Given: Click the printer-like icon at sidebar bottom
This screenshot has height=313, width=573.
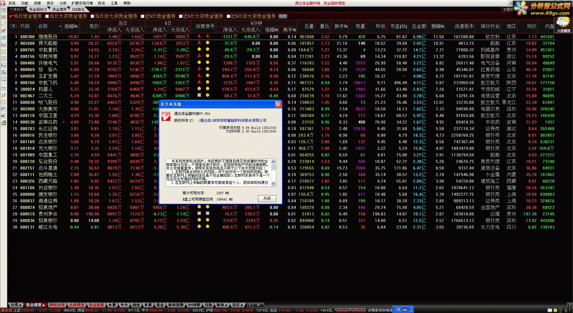Looking at the screenshot, I should [4, 123].
